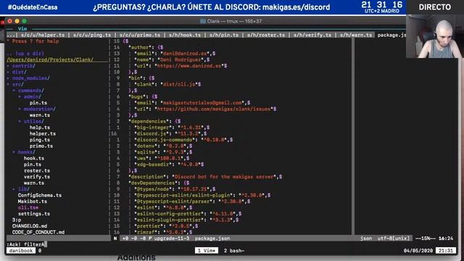
Task: Expand the lib/ folder
Action: point(23,189)
